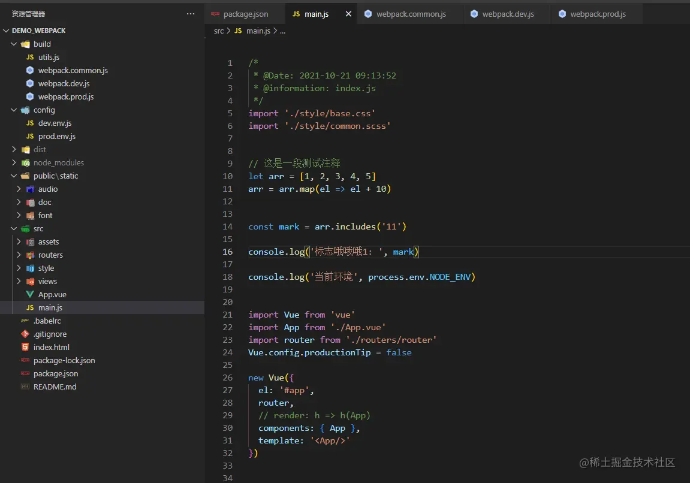Click the public\static folder icon
Image resolution: width=690 pixels, height=483 pixels.
[26, 176]
